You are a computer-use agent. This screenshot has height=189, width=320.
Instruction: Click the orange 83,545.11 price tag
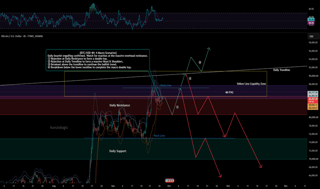pyautogui.click(x=313, y=105)
